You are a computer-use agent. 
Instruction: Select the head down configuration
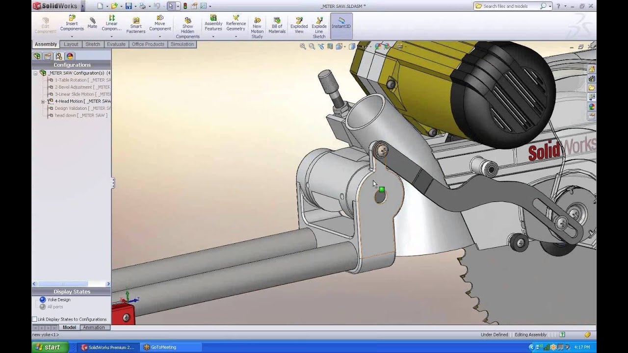pos(78,115)
